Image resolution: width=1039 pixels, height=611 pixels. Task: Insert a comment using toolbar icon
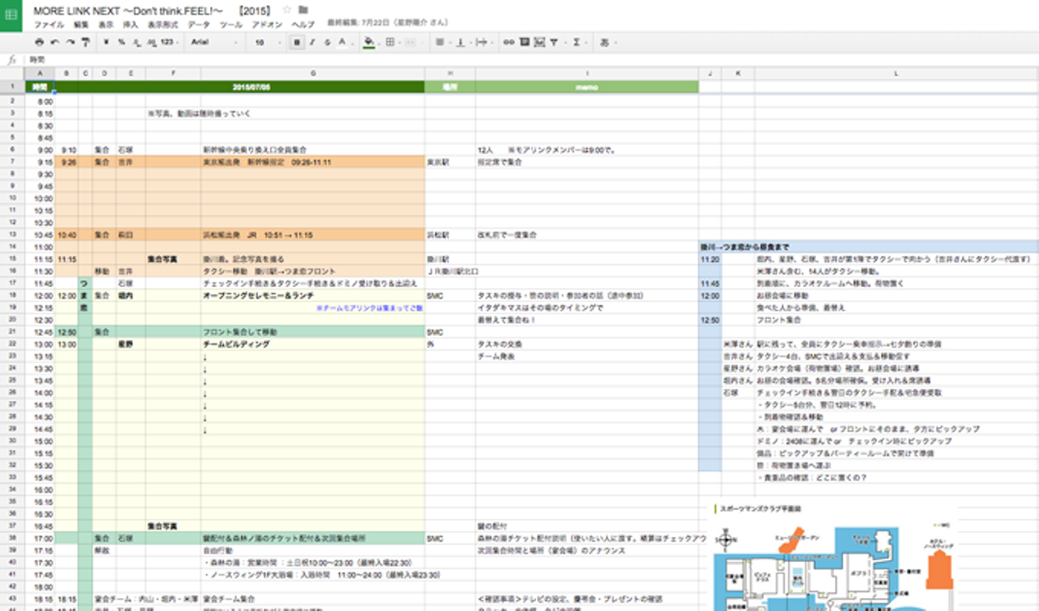pyautogui.click(x=525, y=43)
